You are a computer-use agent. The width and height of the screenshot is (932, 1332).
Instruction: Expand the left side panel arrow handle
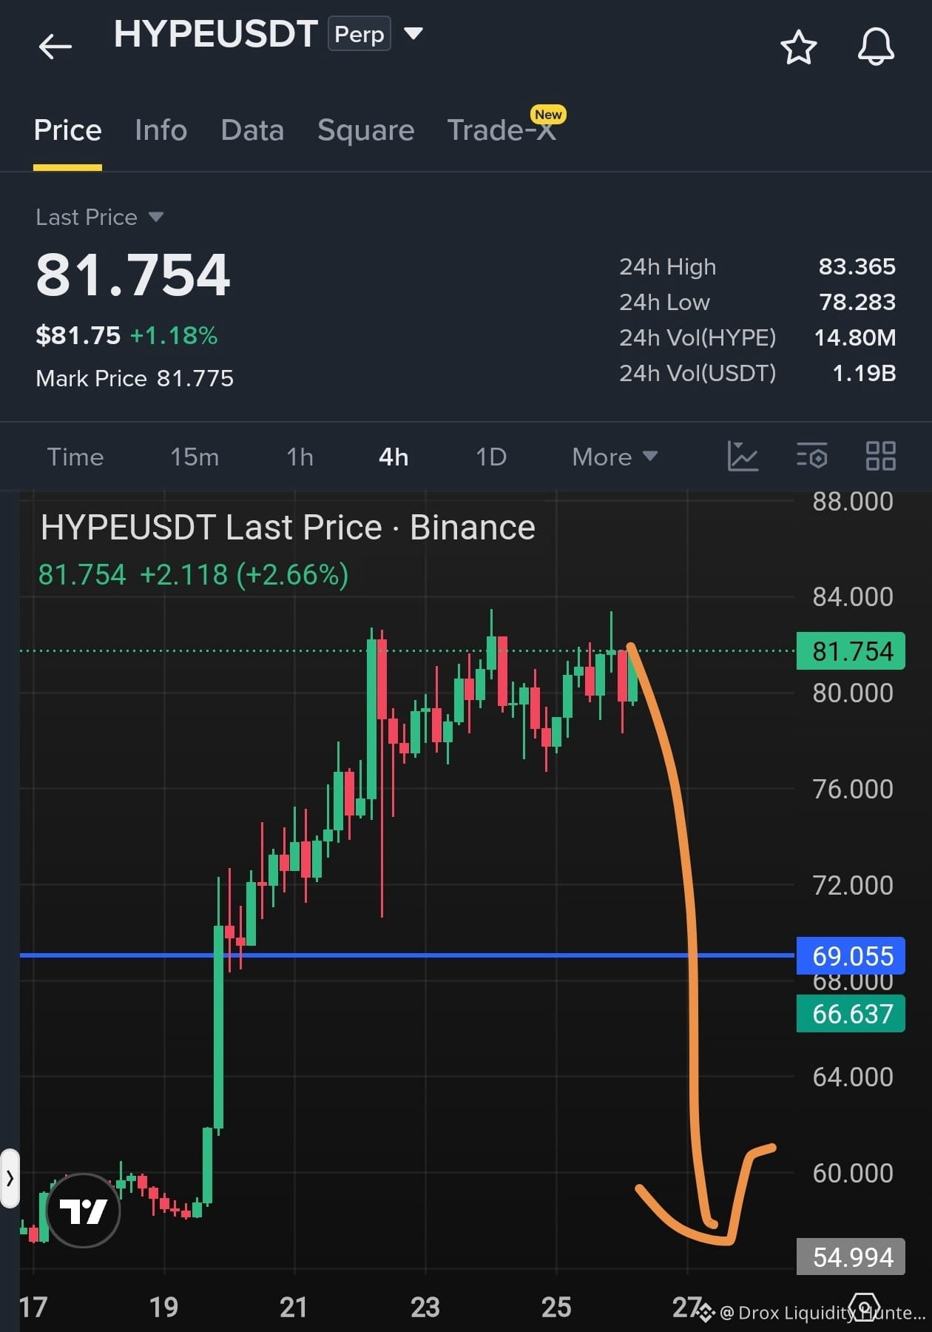coord(10,1178)
